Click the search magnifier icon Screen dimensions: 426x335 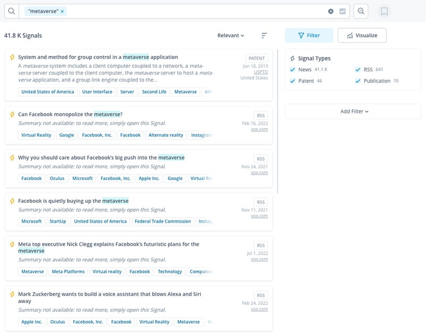pyautogui.click(x=11, y=11)
